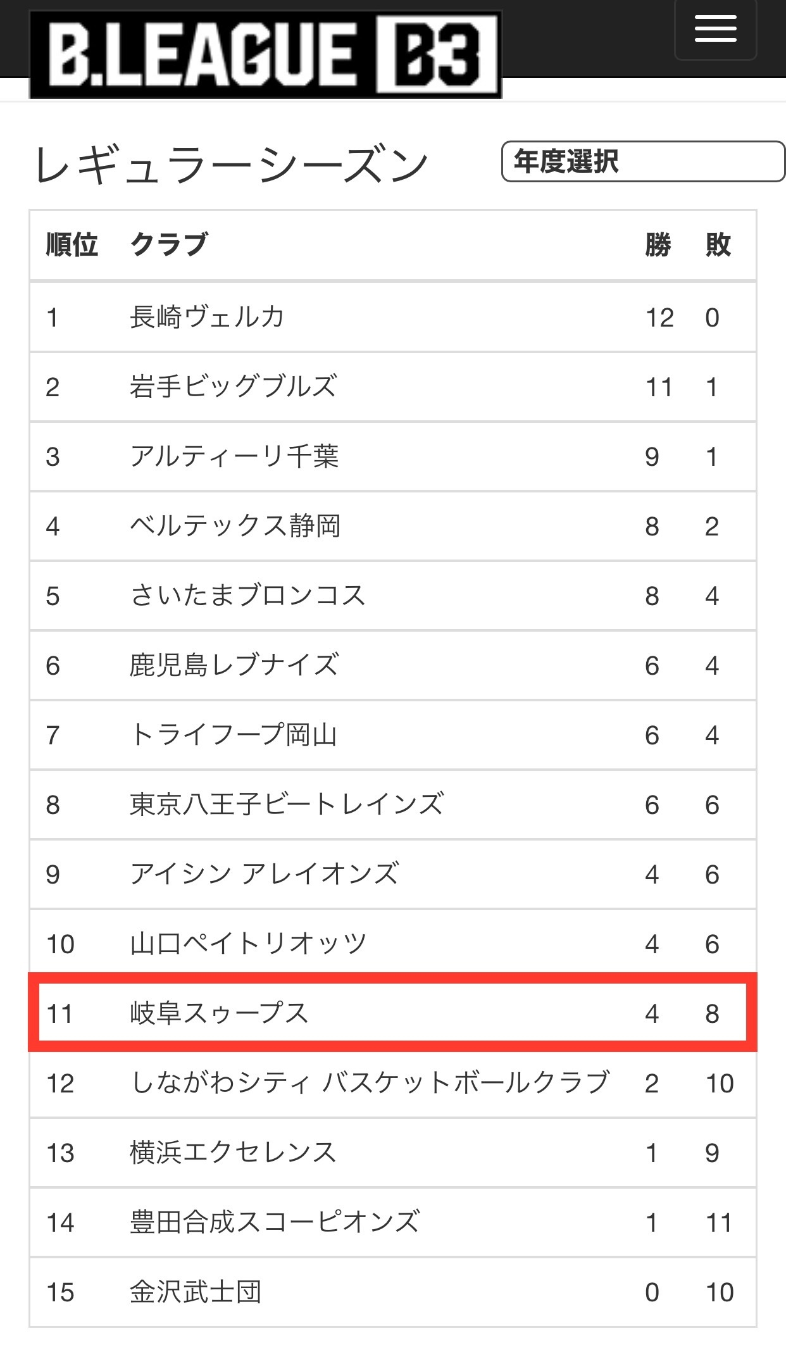Open the 鹿児島レブナイズ club entry

coord(234,665)
